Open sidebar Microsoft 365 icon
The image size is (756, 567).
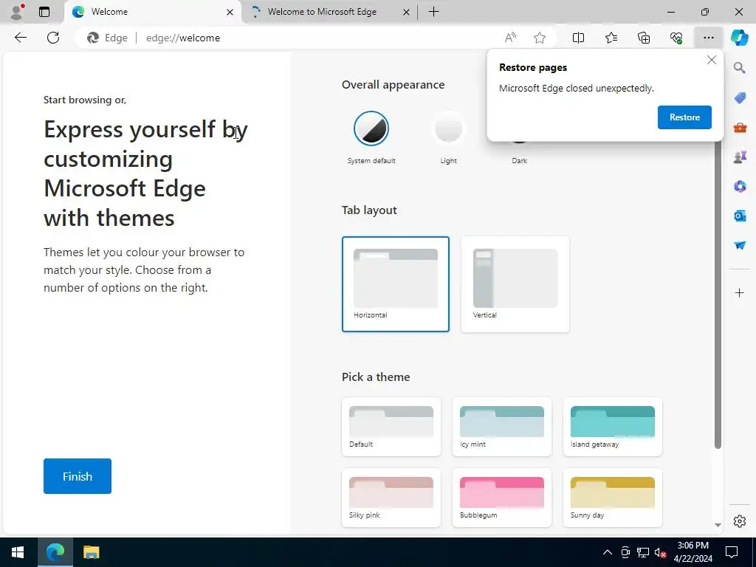click(x=740, y=186)
